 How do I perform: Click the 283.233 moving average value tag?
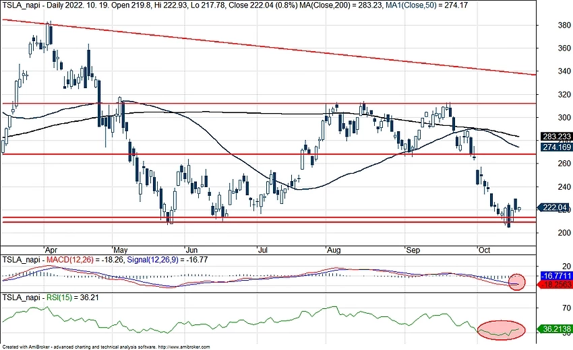point(556,137)
